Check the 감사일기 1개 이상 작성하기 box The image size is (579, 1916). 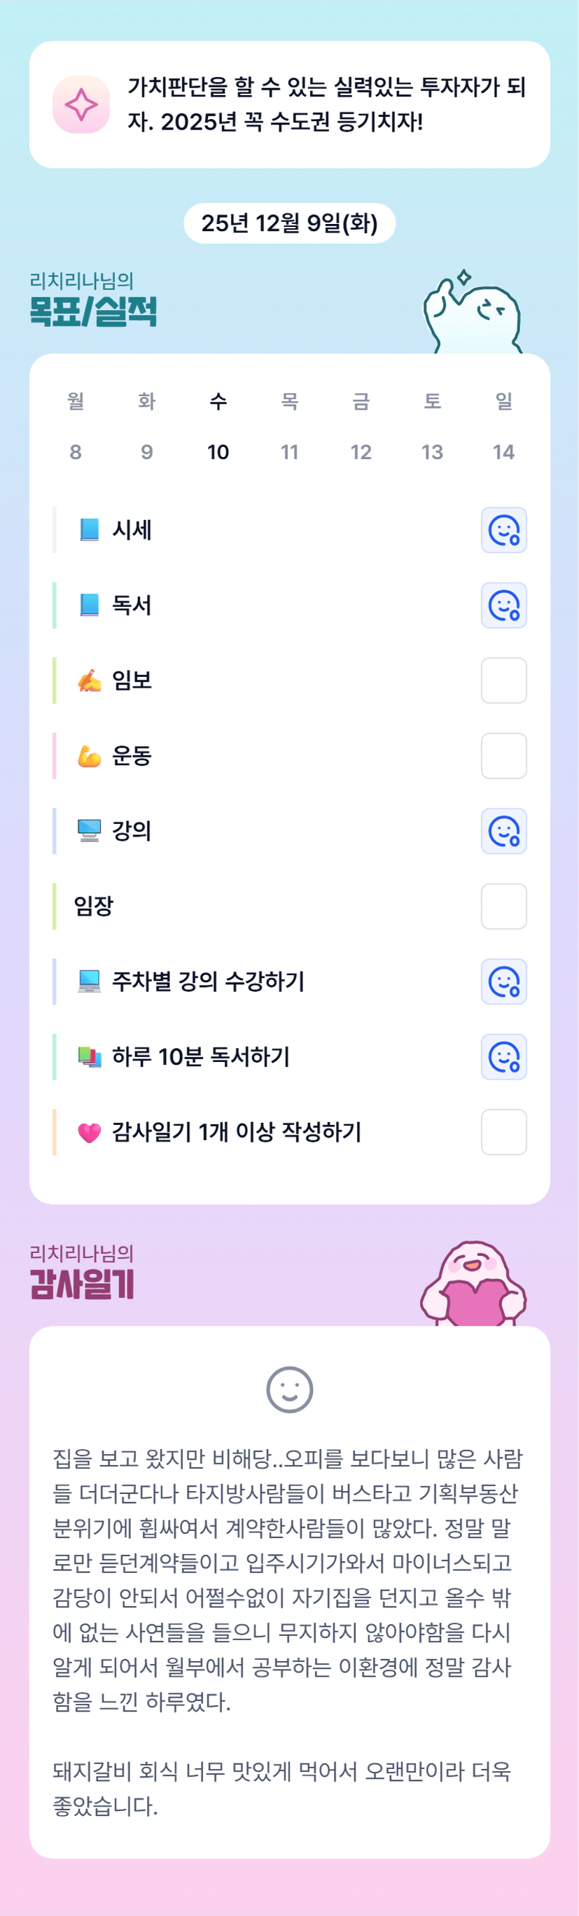point(504,1132)
